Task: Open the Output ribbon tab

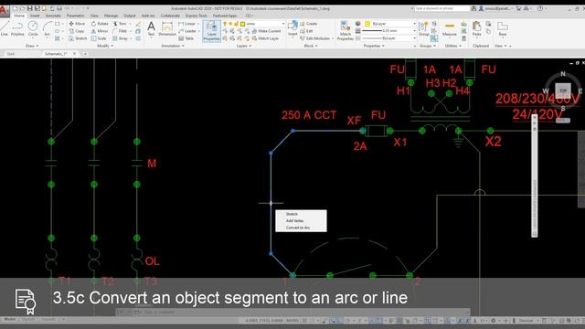Action: point(130,16)
